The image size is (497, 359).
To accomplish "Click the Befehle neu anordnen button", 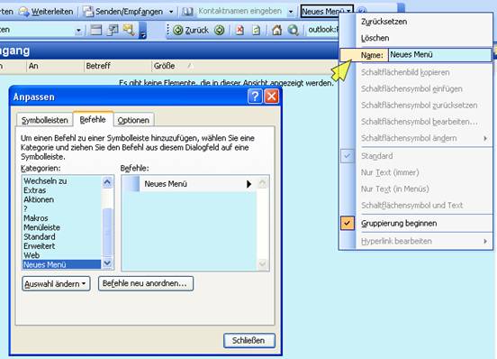I will (x=146, y=283).
